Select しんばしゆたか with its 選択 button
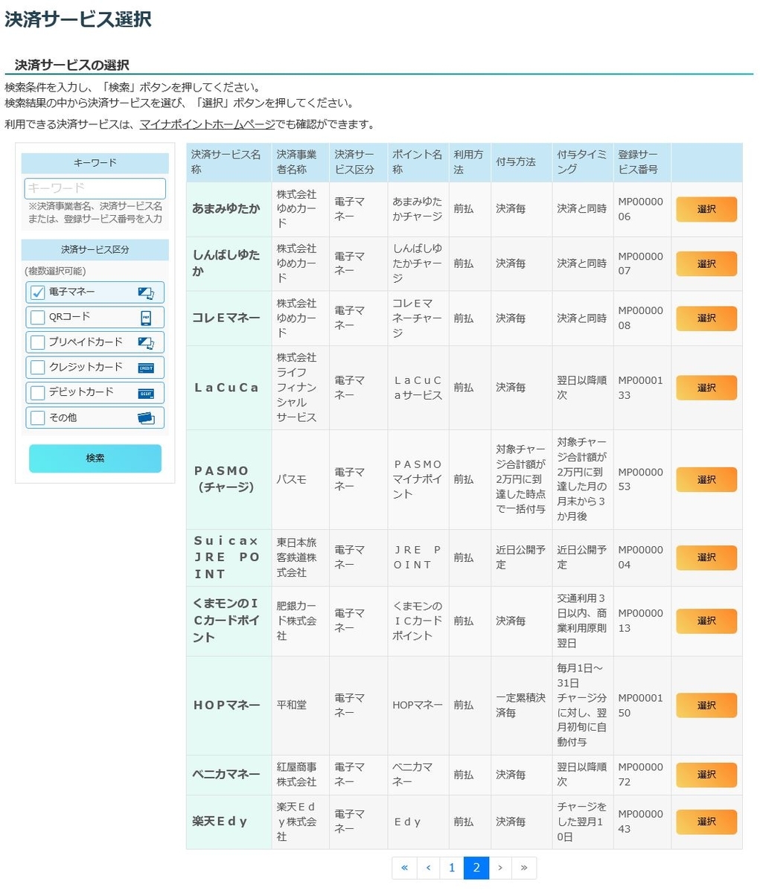Screen dimensions: 760x893 click(706, 263)
